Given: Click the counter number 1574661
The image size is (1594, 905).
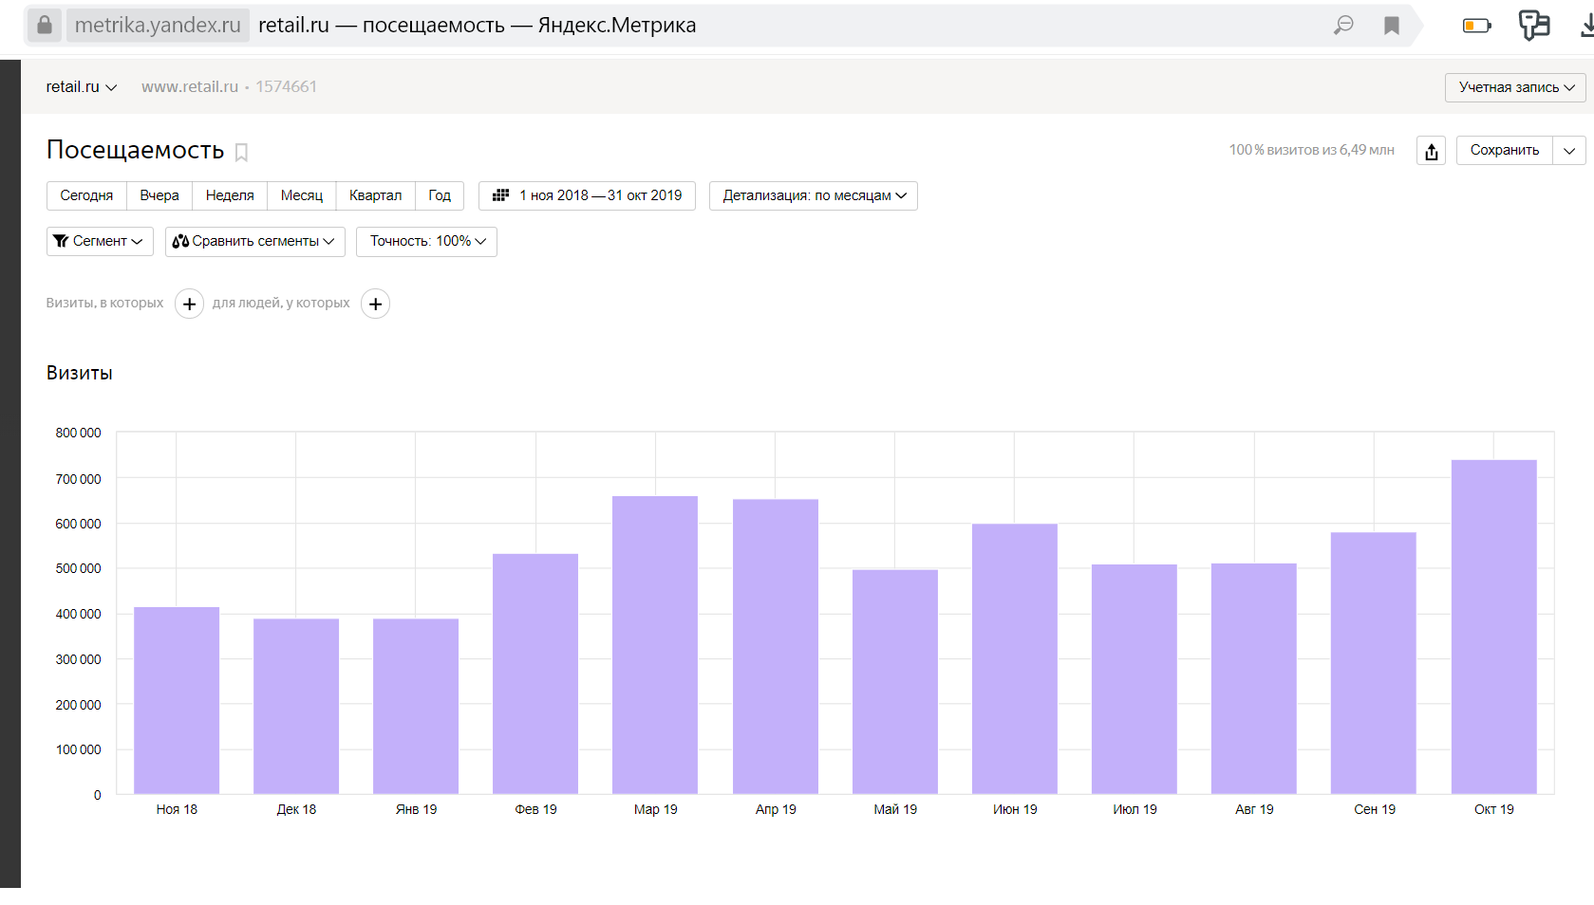Looking at the screenshot, I should [x=286, y=86].
